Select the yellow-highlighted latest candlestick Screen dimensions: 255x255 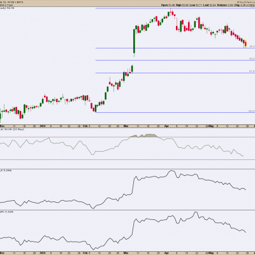(246, 43)
